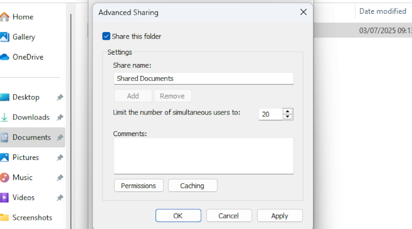Open the Permissions dialog
This screenshot has height=229, width=412.
click(x=139, y=185)
